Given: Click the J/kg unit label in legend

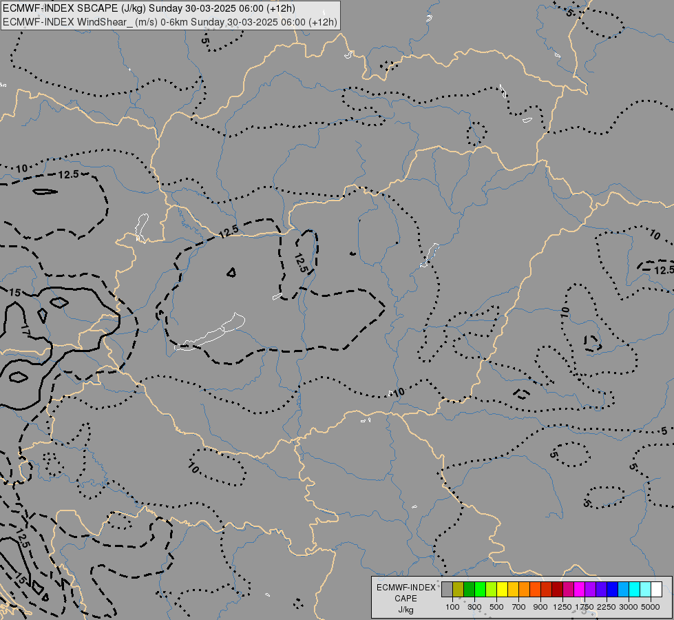Looking at the screenshot, I should tap(406, 610).
